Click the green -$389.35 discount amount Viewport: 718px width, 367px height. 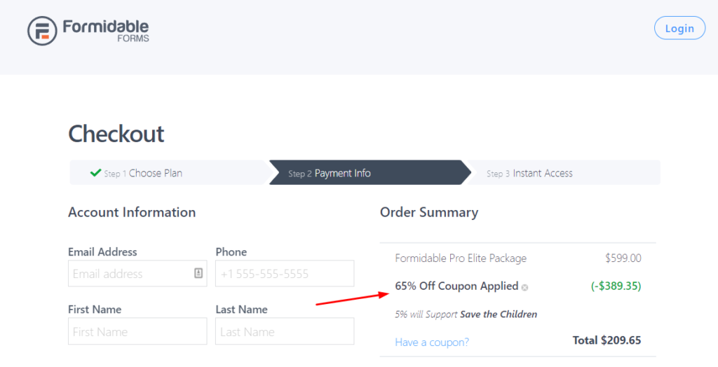click(616, 286)
